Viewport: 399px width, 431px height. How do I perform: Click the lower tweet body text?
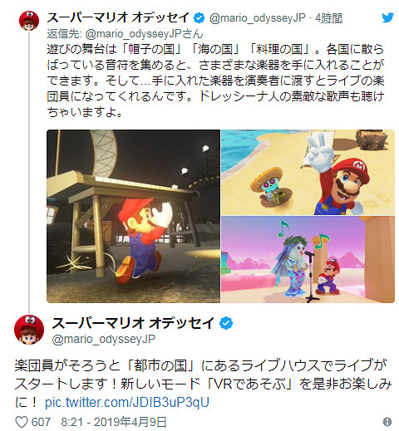click(203, 384)
